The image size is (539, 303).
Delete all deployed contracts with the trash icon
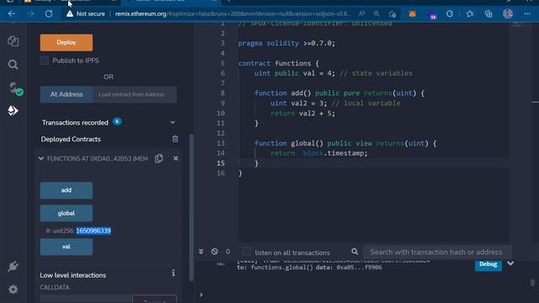point(175,139)
